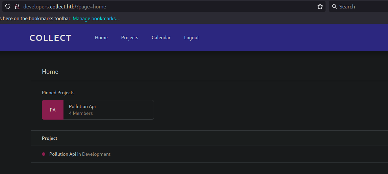This screenshot has width=388, height=174.
Task: Go to the Projects page
Action: click(130, 38)
